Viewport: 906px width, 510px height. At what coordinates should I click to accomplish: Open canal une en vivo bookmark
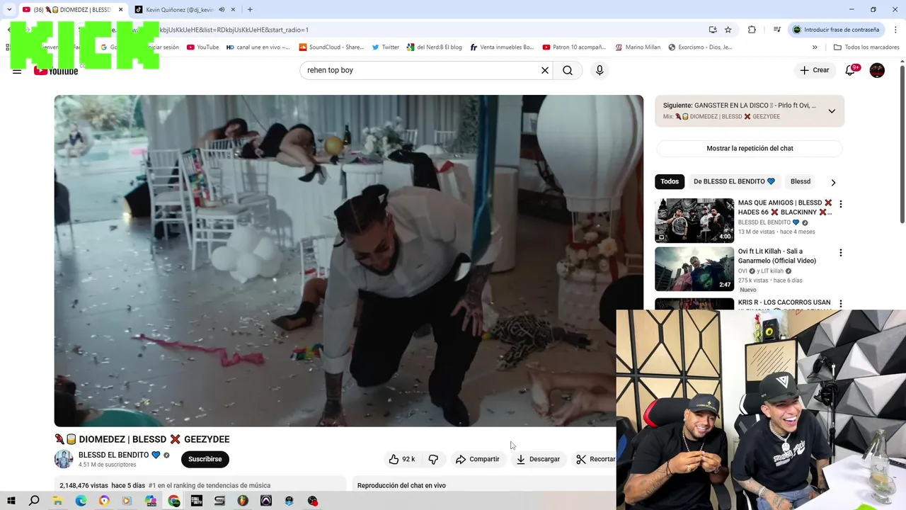pos(258,47)
